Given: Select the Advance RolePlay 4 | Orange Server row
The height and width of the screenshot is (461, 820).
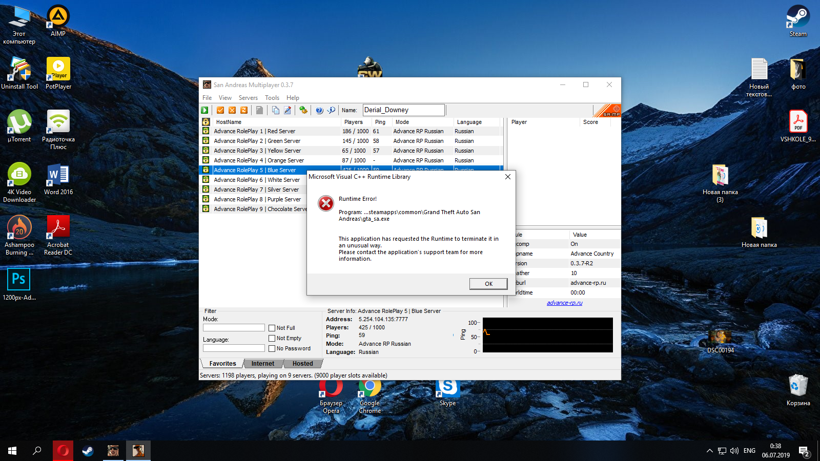Looking at the screenshot, I should [x=351, y=160].
